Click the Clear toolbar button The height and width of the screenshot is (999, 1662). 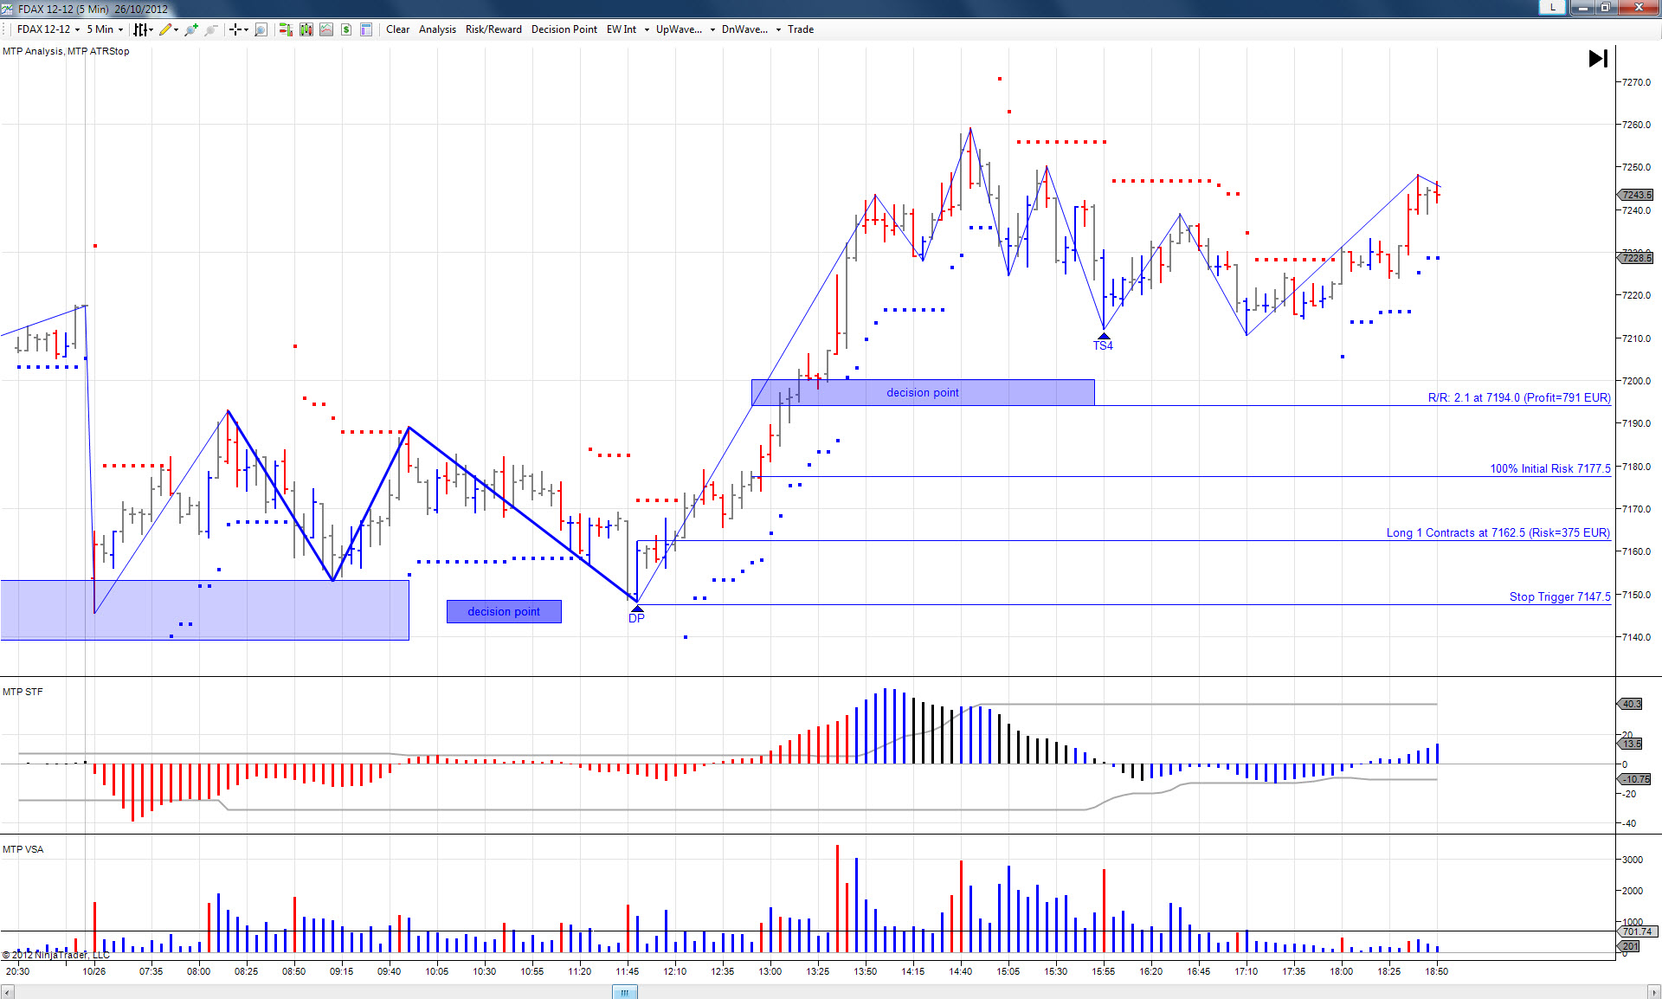click(398, 29)
